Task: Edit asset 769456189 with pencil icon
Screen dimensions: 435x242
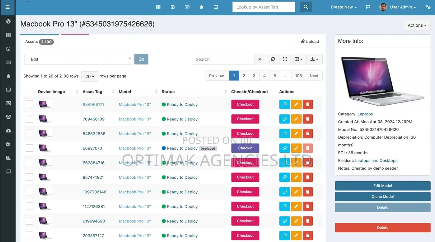Action: click(x=296, y=119)
